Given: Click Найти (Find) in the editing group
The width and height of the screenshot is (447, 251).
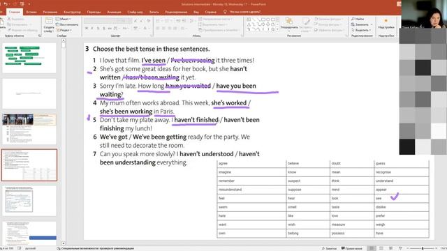Looking at the screenshot, I should click(x=358, y=19).
